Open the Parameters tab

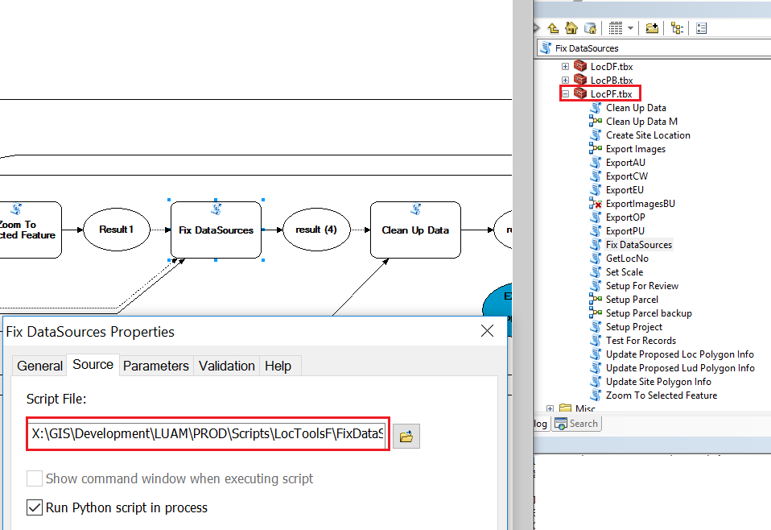coord(156,366)
